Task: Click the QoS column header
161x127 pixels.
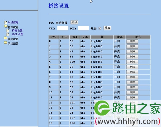Action: (85, 37)
